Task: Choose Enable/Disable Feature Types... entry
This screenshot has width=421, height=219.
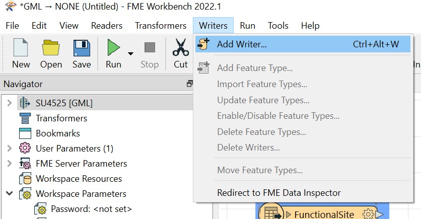Action: coord(303,116)
